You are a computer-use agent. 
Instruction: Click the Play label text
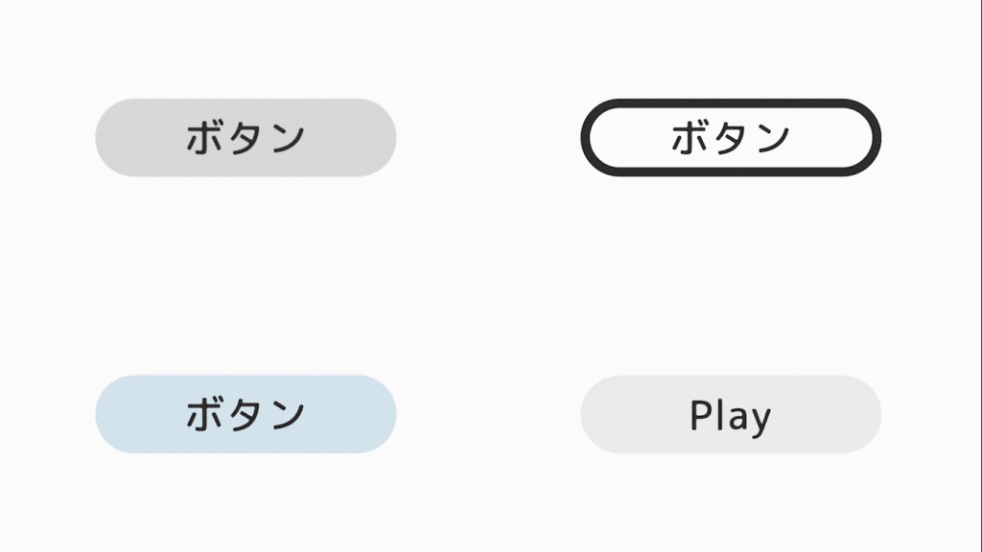pyautogui.click(x=731, y=416)
